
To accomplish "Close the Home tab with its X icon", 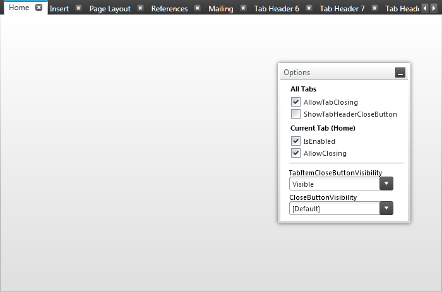I will tap(39, 8).
